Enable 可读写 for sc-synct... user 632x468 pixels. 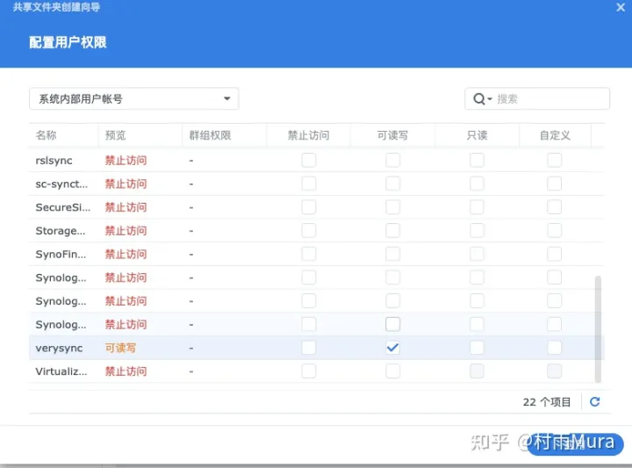coord(393,184)
